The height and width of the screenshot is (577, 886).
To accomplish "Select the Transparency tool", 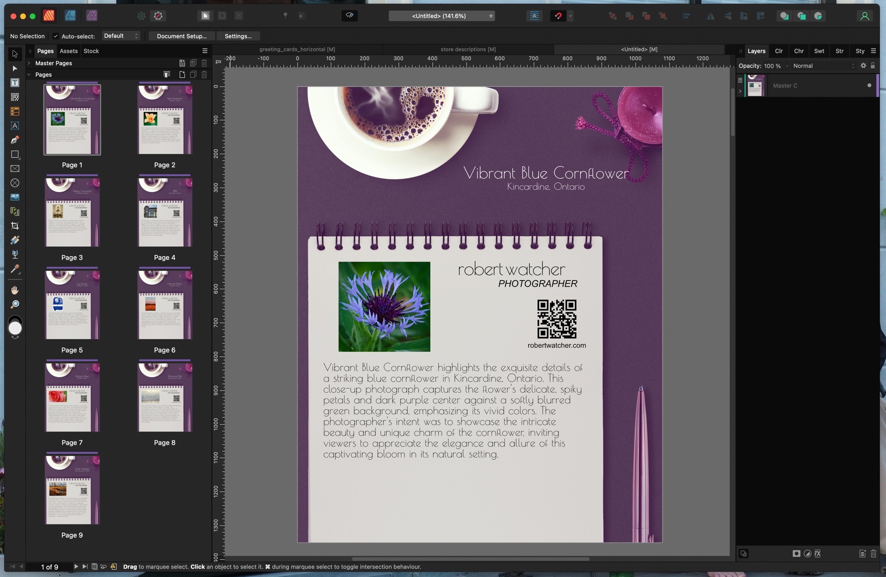I will (x=15, y=254).
